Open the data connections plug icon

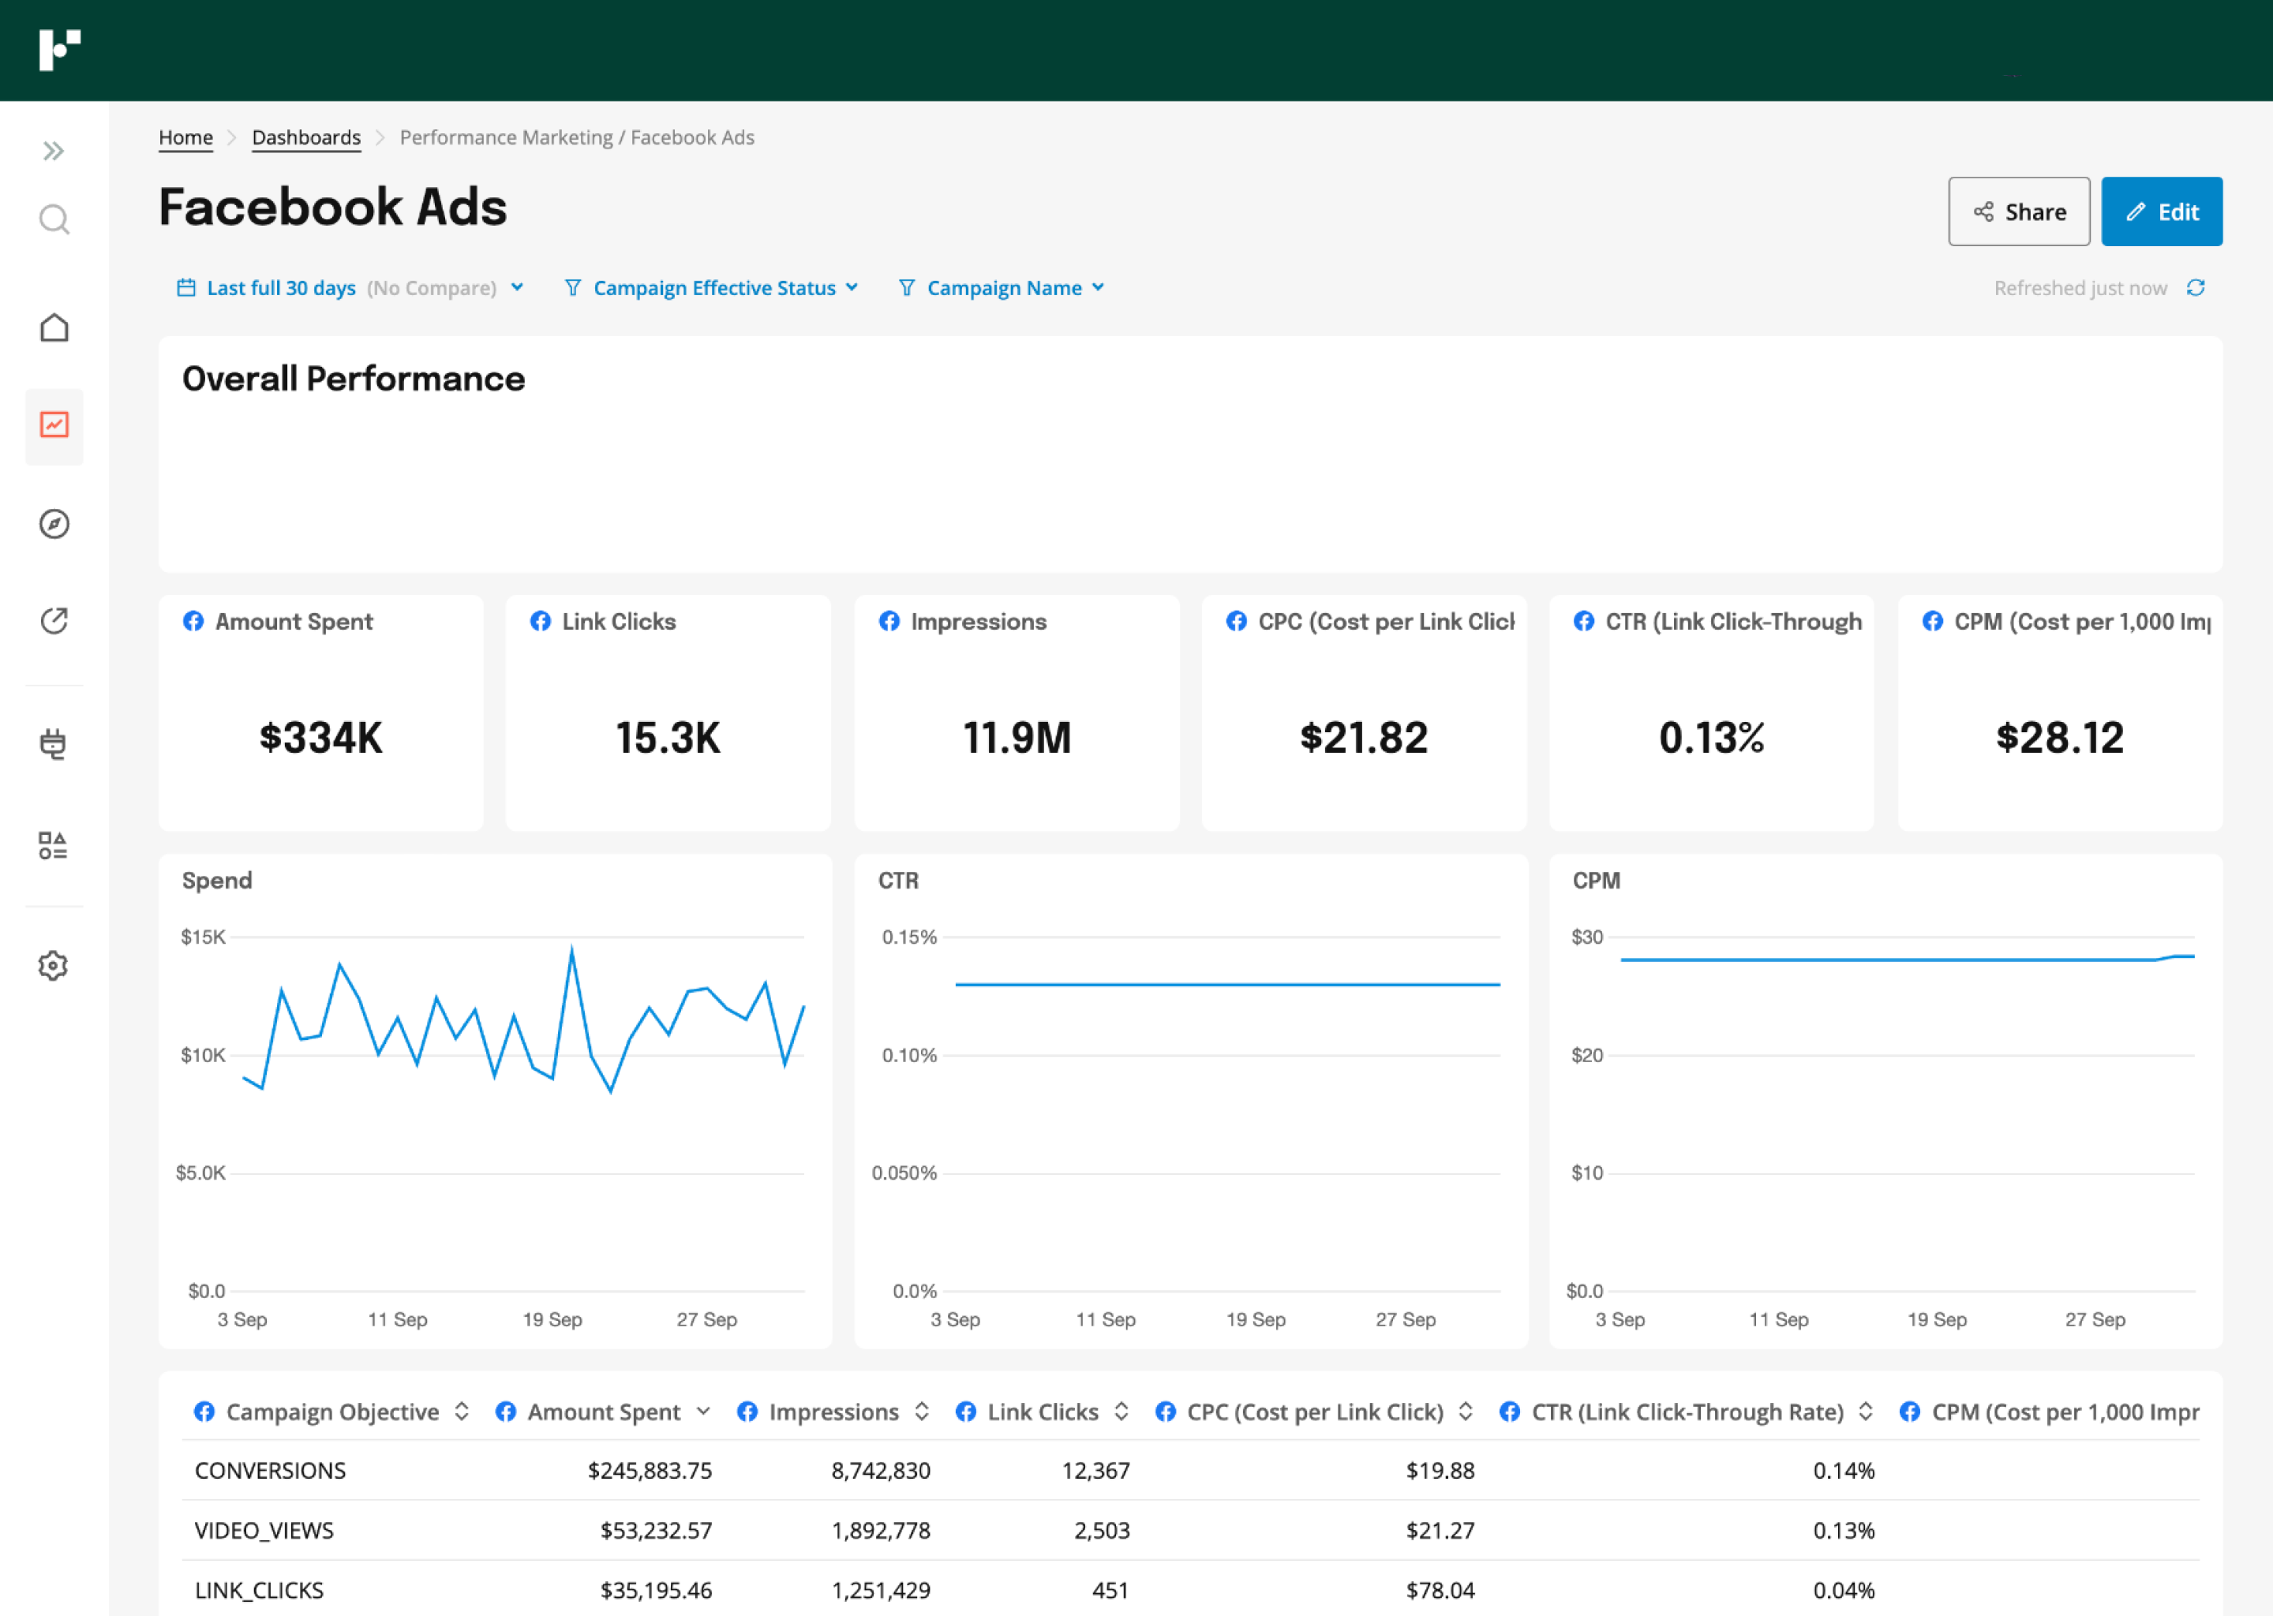click(x=54, y=744)
